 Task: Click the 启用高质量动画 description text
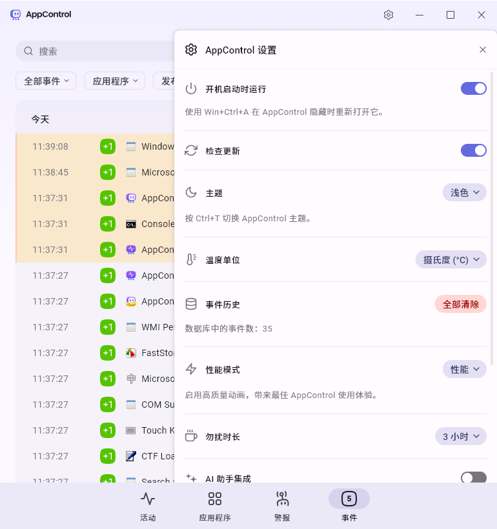281,395
